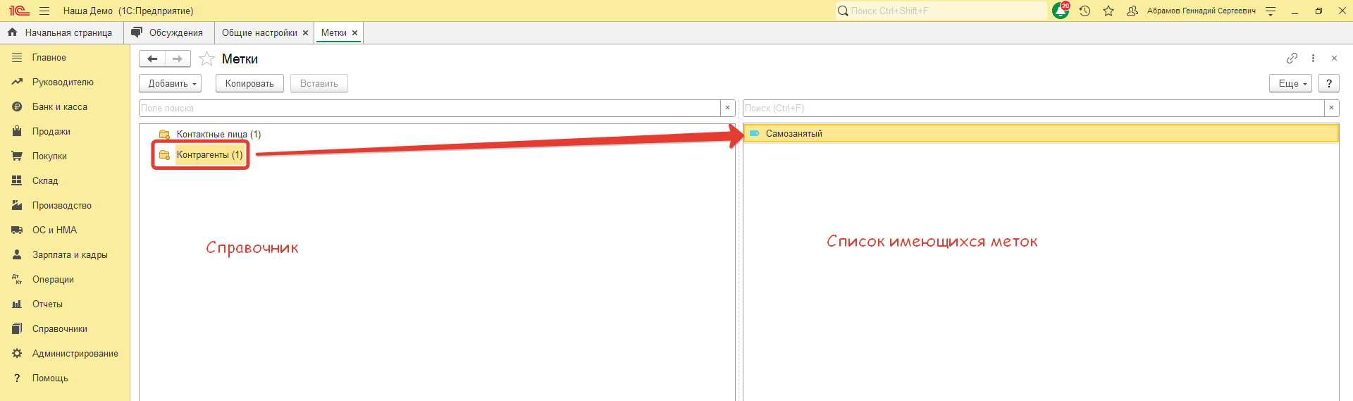Open the Еще dropdown menu

tap(1290, 83)
